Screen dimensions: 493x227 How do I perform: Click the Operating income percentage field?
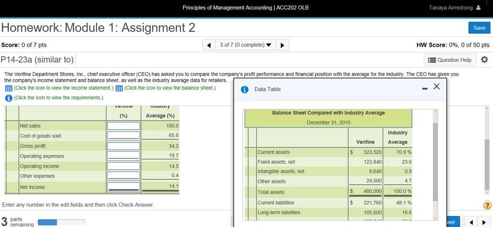pyautogui.click(x=124, y=166)
